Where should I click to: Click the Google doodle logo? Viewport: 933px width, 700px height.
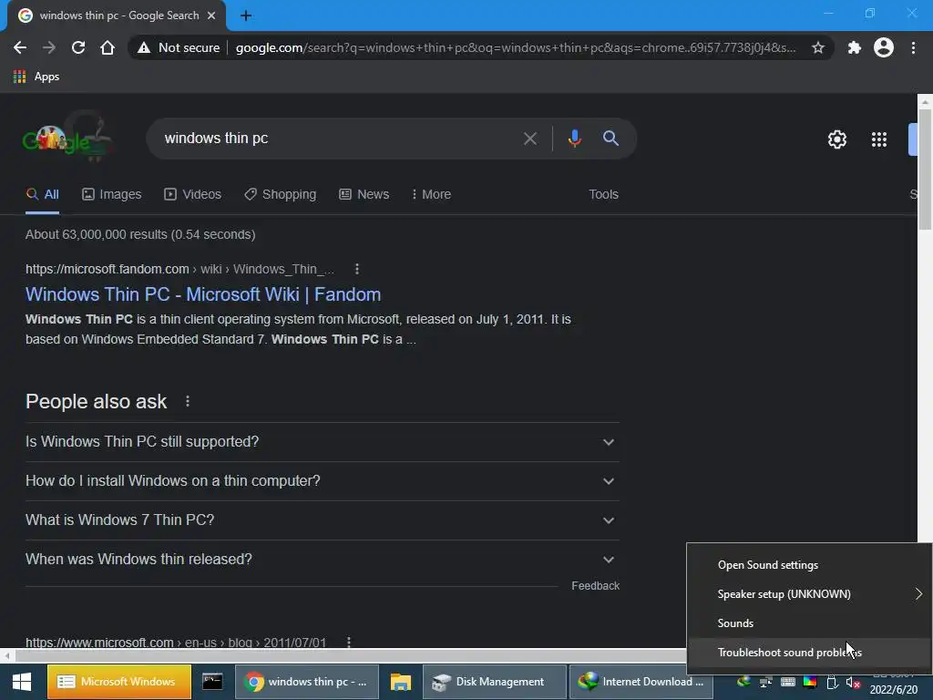click(67, 139)
